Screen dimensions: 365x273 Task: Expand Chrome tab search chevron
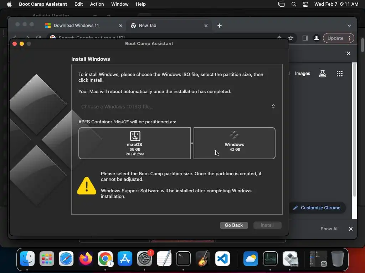pos(349,26)
